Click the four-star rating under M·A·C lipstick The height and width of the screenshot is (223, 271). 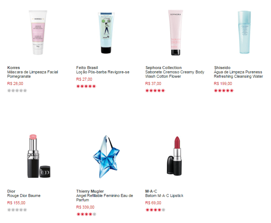pos(155,210)
